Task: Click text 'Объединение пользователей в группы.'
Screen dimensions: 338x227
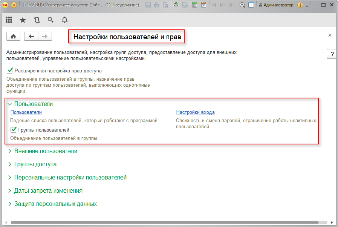Action: pyautogui.click(x=54, y=138)
